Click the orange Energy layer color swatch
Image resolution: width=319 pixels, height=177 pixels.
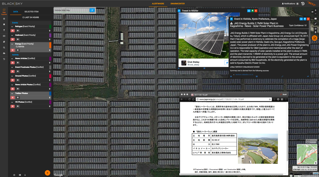pyautogui.click(x=50, y=45)
